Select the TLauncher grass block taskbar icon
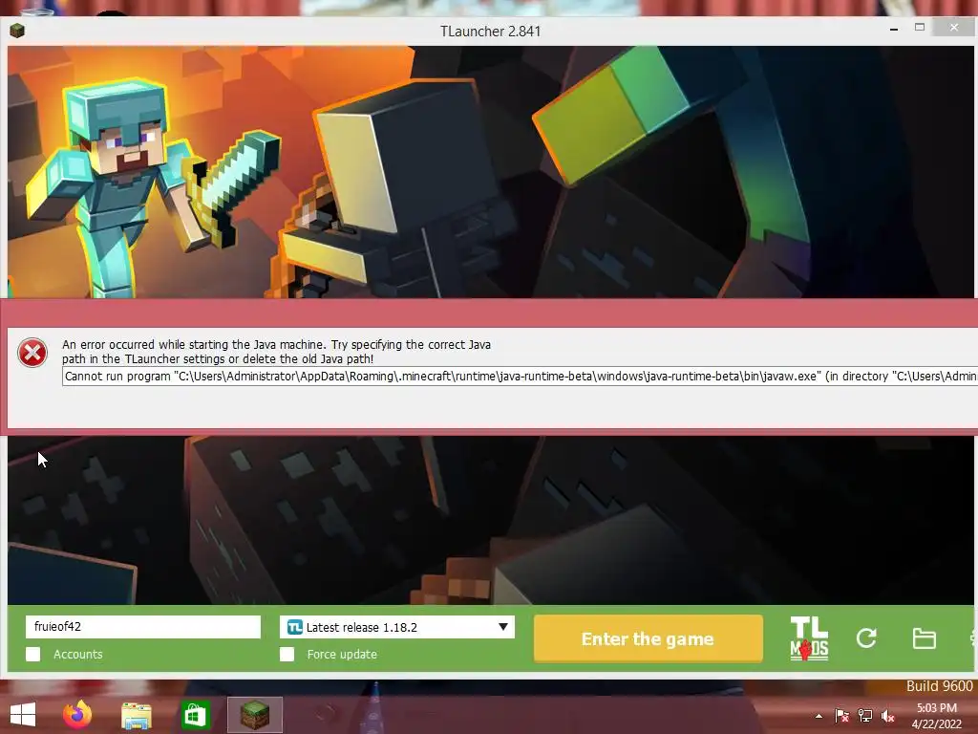Screen dimensions: 978x734 [x=254, y=715]
